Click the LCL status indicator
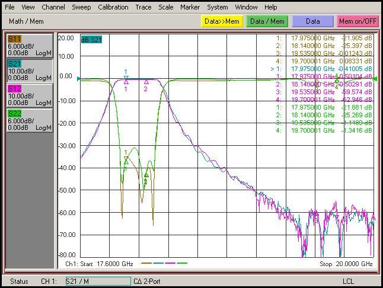 (348, 281)
